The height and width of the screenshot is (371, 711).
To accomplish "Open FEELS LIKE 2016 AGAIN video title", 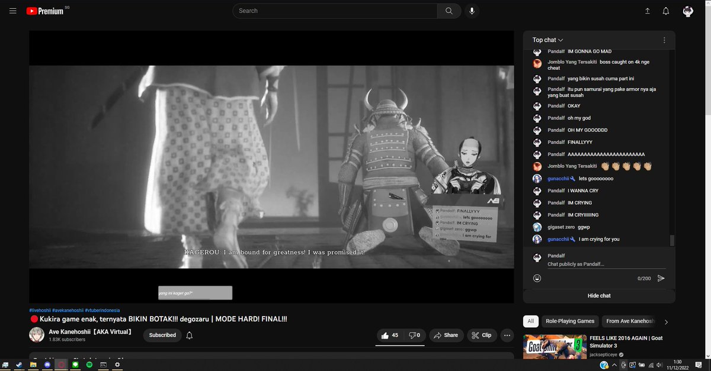I will click(x=626, y=341).
